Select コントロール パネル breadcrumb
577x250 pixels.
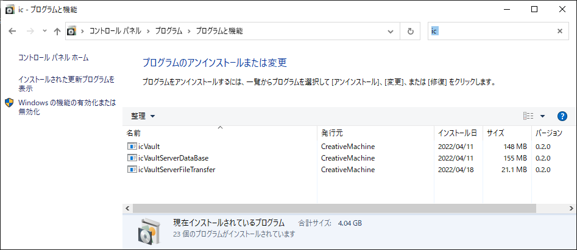(x=115, y=31)
